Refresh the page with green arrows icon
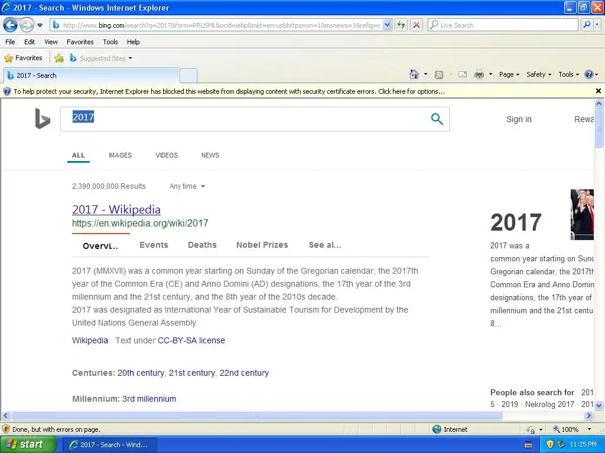 [401, 25]
